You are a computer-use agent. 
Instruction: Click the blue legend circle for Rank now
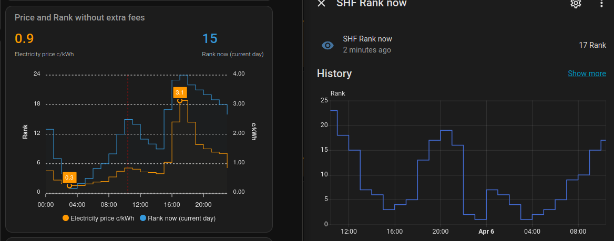coord(143,218)
